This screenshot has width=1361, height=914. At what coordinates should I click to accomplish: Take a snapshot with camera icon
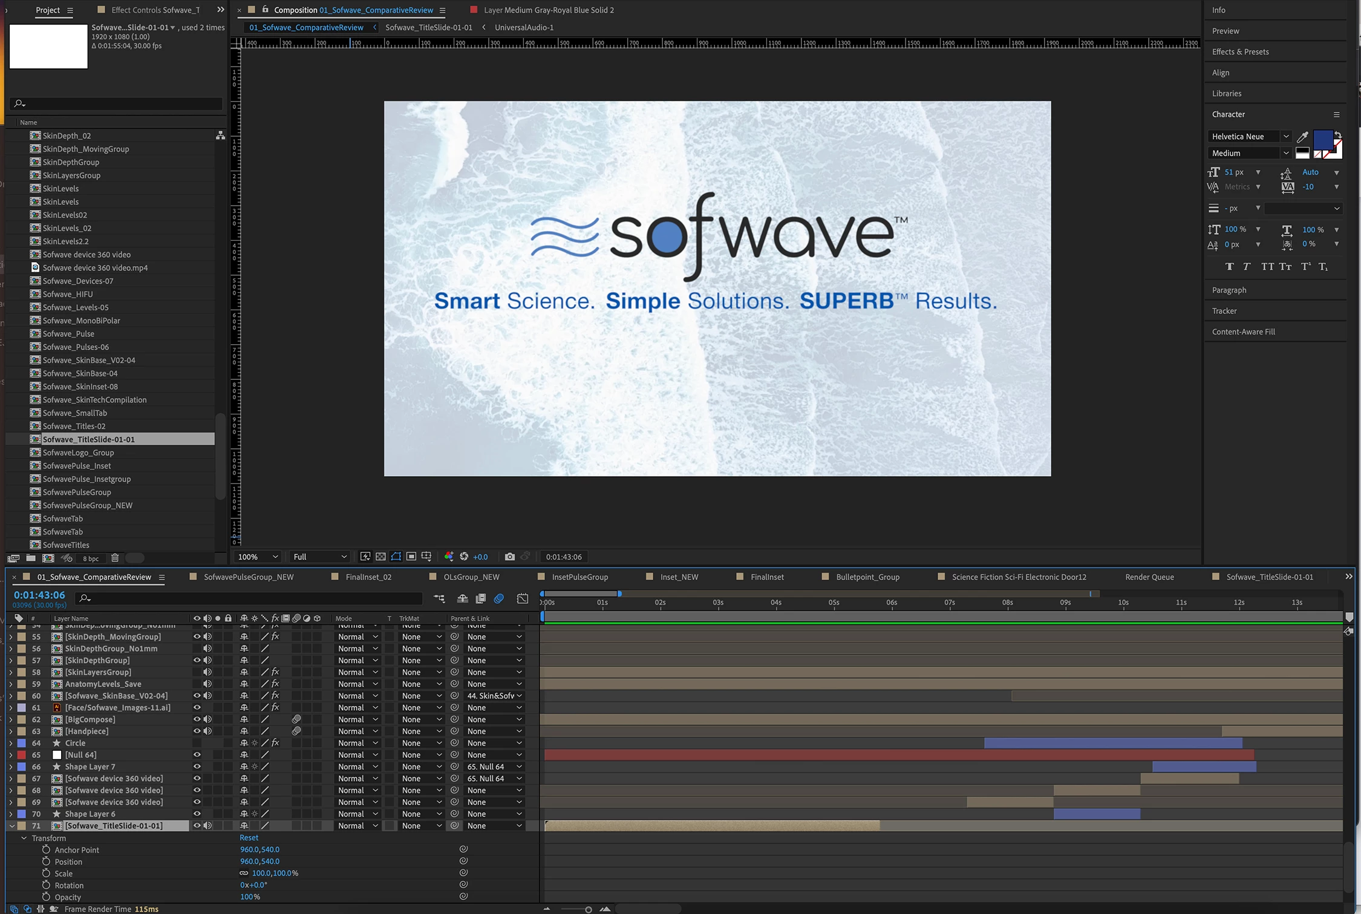pos(509,557)
